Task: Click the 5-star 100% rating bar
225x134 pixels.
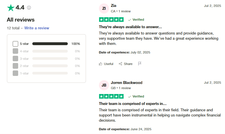Action: click(50, 44)
